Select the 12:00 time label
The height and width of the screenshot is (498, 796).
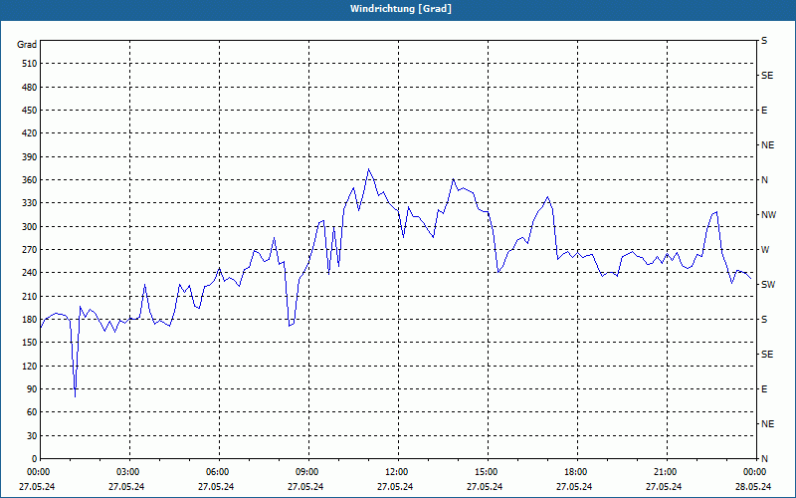point(396,472)
